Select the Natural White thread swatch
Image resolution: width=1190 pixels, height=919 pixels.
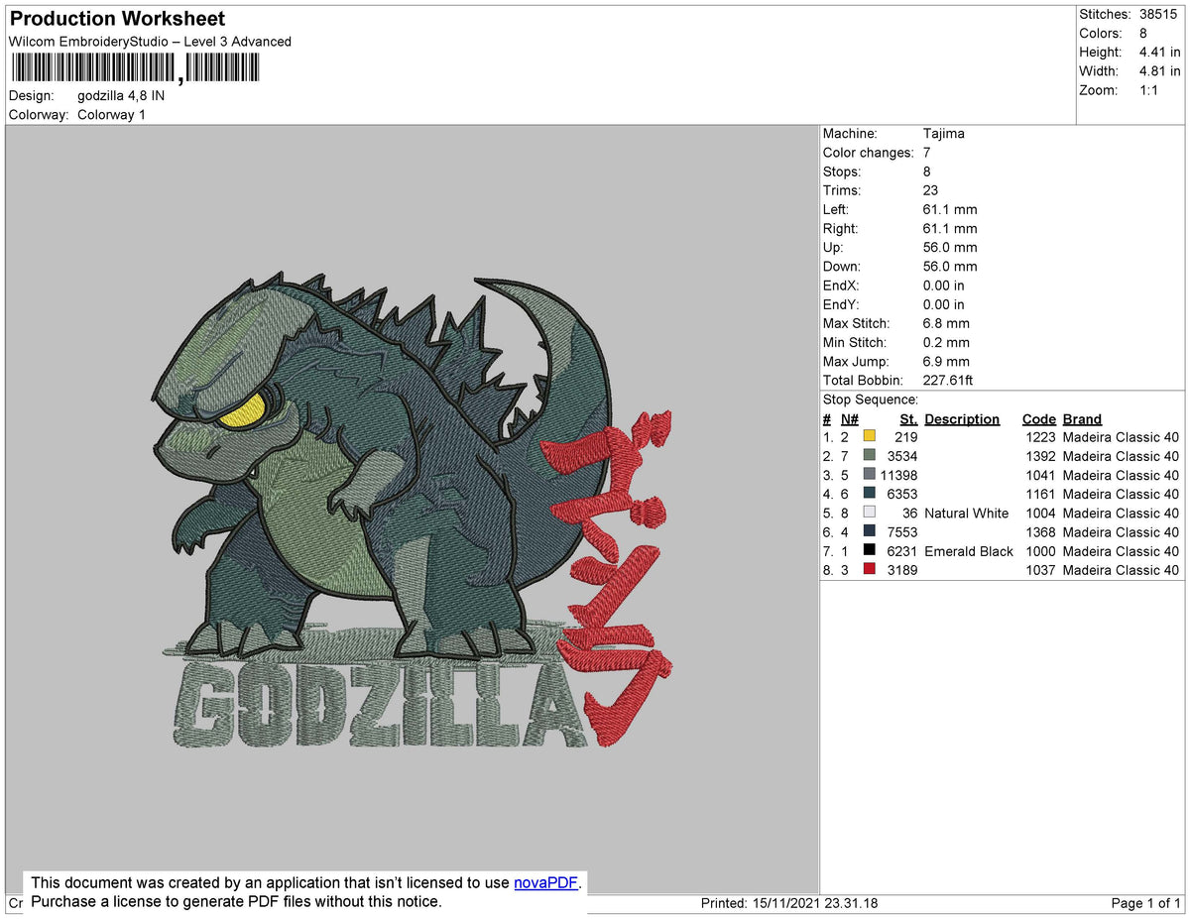[870, 513]
